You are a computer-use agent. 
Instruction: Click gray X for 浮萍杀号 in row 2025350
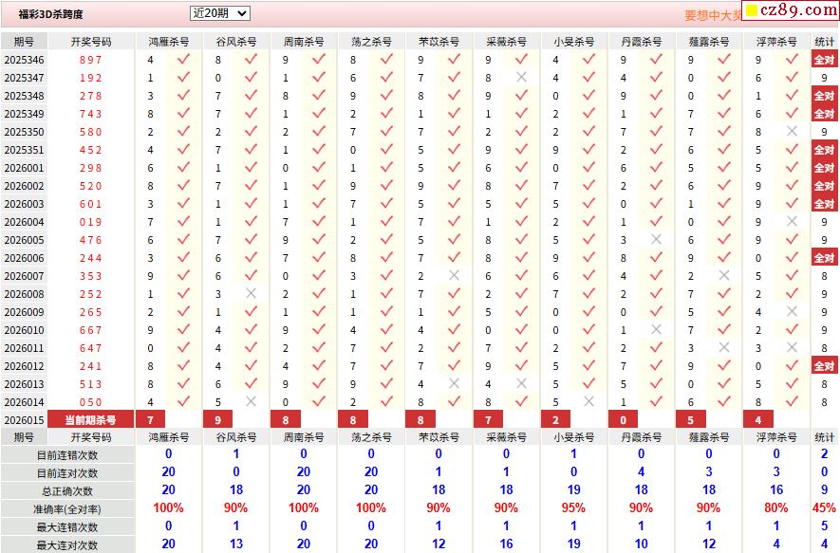click(792, 131)
